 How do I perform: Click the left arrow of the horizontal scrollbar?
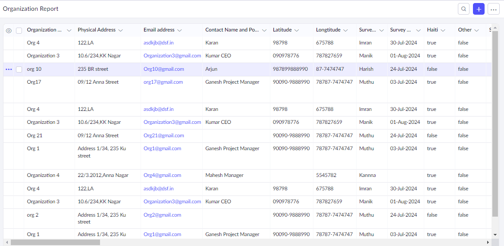(7, 243)
